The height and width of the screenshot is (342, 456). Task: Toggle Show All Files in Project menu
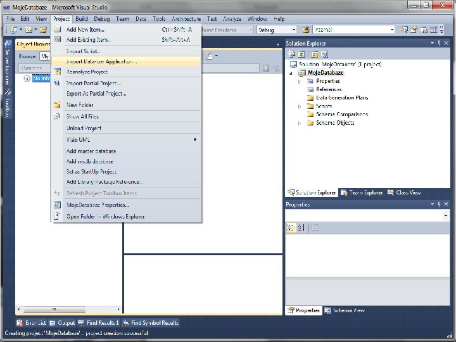126,117
